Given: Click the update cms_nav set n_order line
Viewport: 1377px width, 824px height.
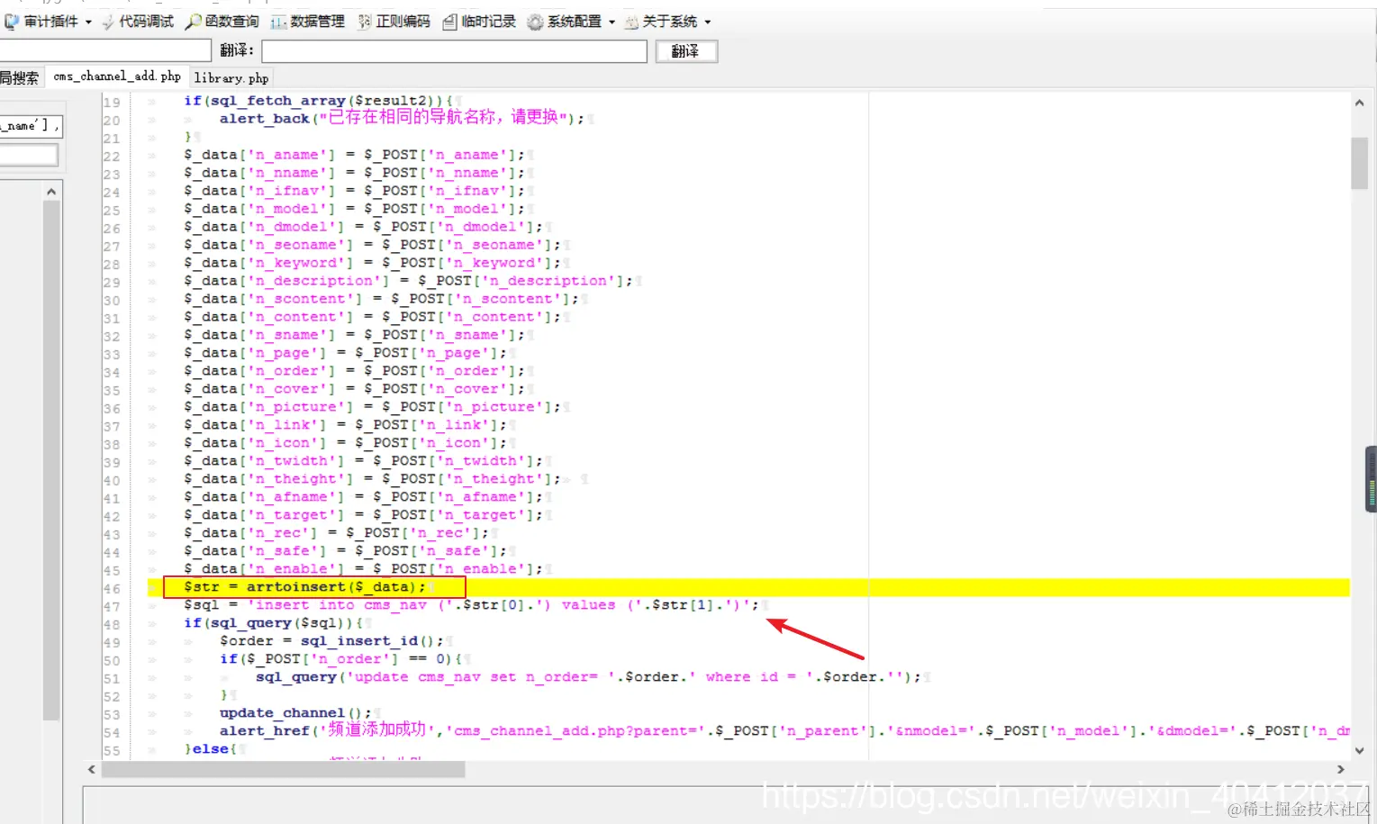Looking at the screenshot, I should point(588,677).
